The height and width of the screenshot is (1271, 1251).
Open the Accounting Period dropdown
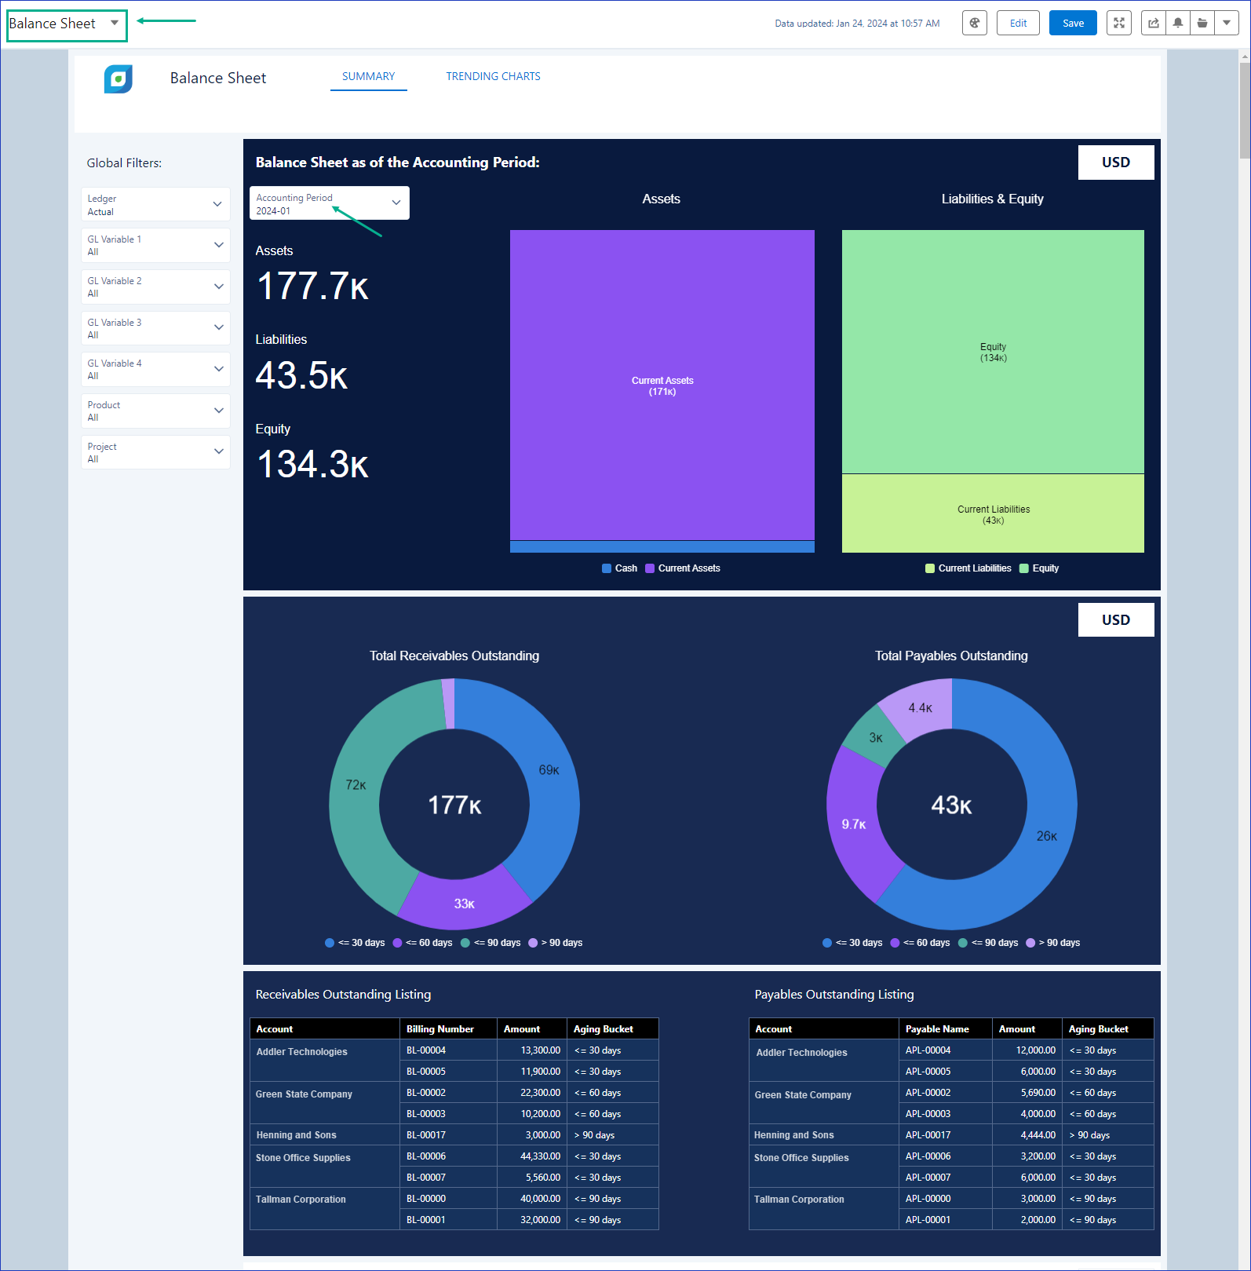point(330,203)
